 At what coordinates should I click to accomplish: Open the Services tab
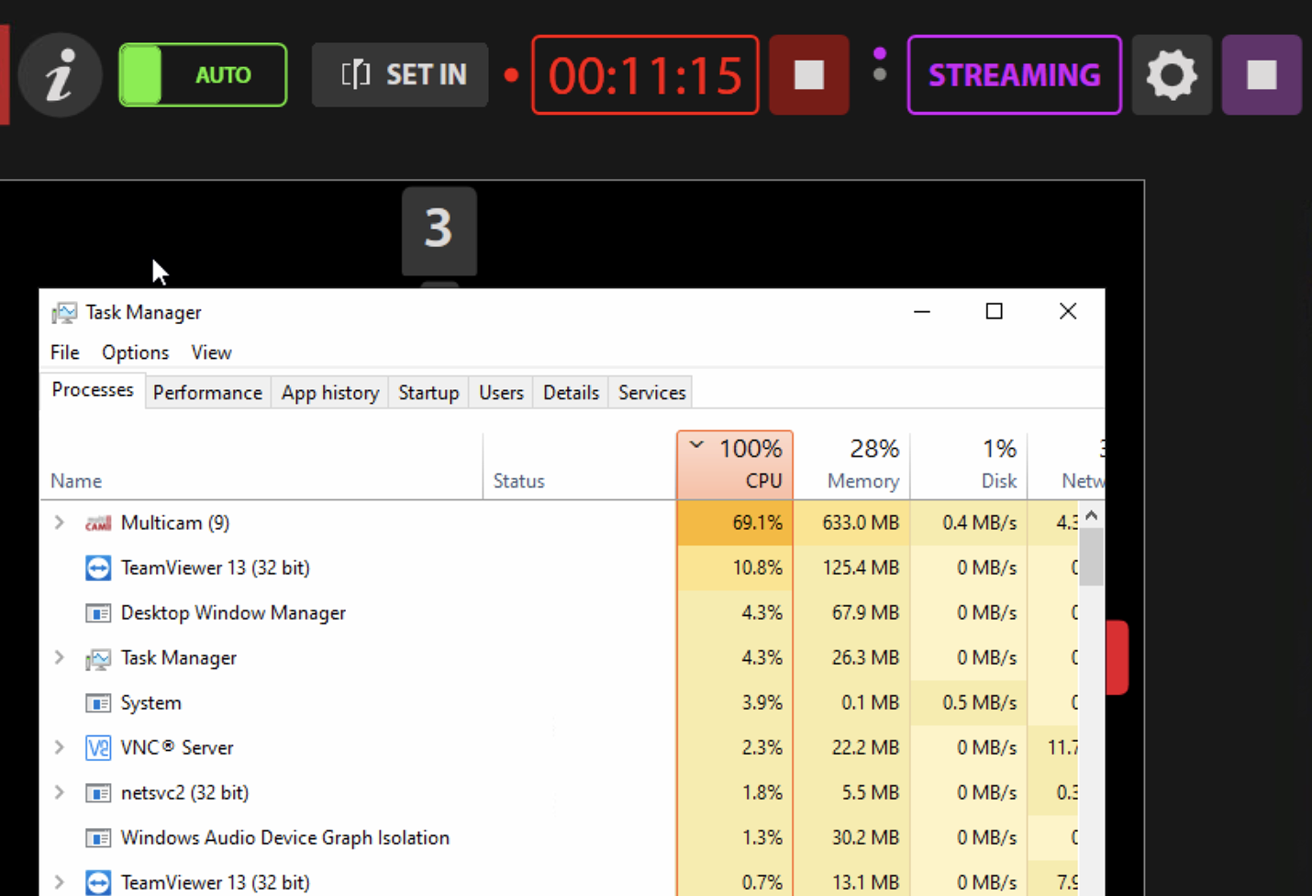click(652, 393)
